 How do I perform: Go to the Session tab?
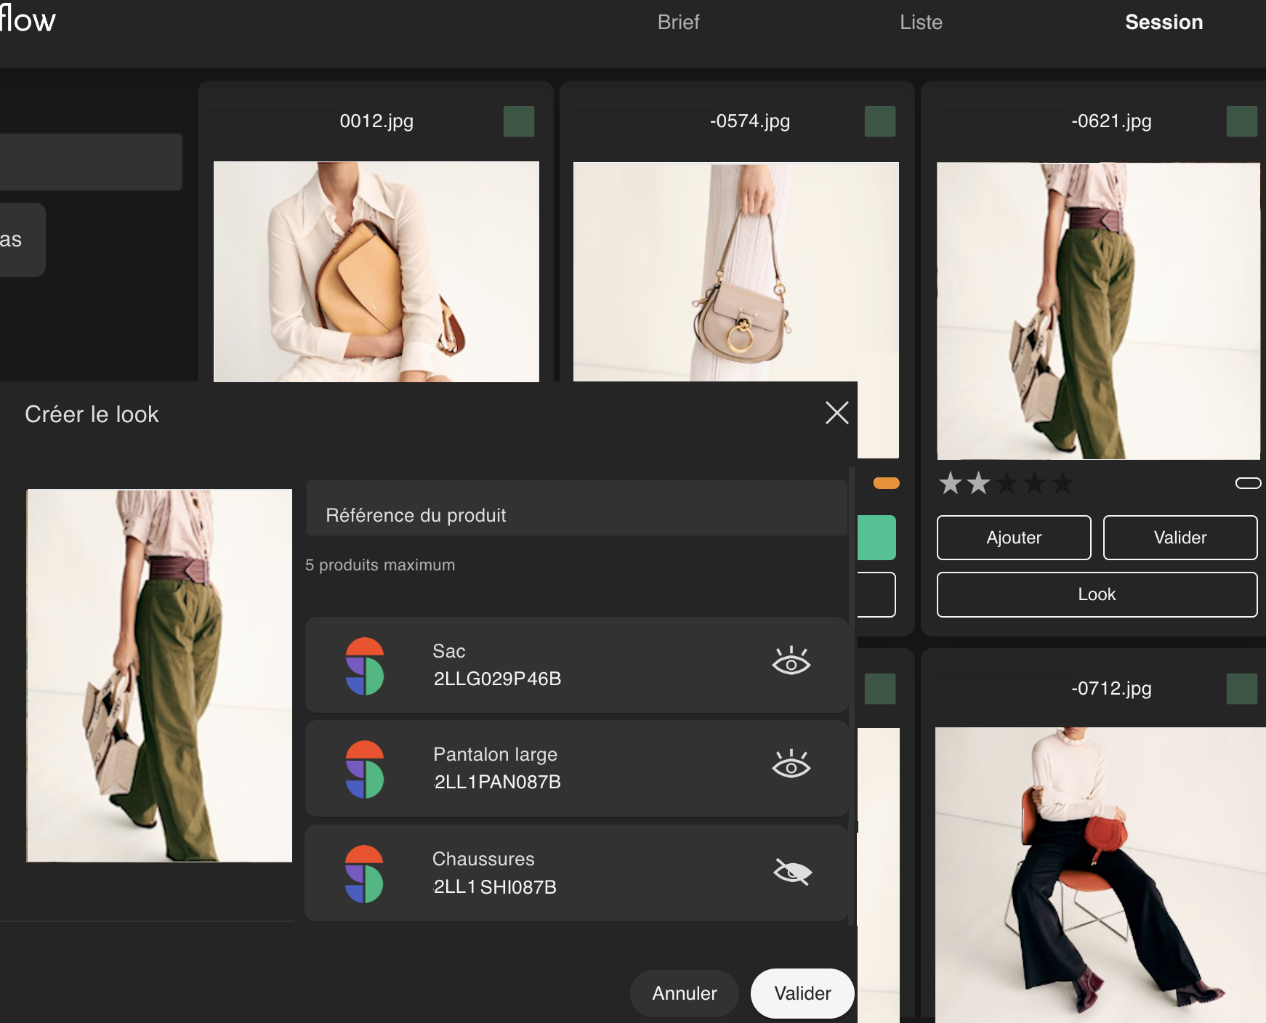pos(1164,23)
